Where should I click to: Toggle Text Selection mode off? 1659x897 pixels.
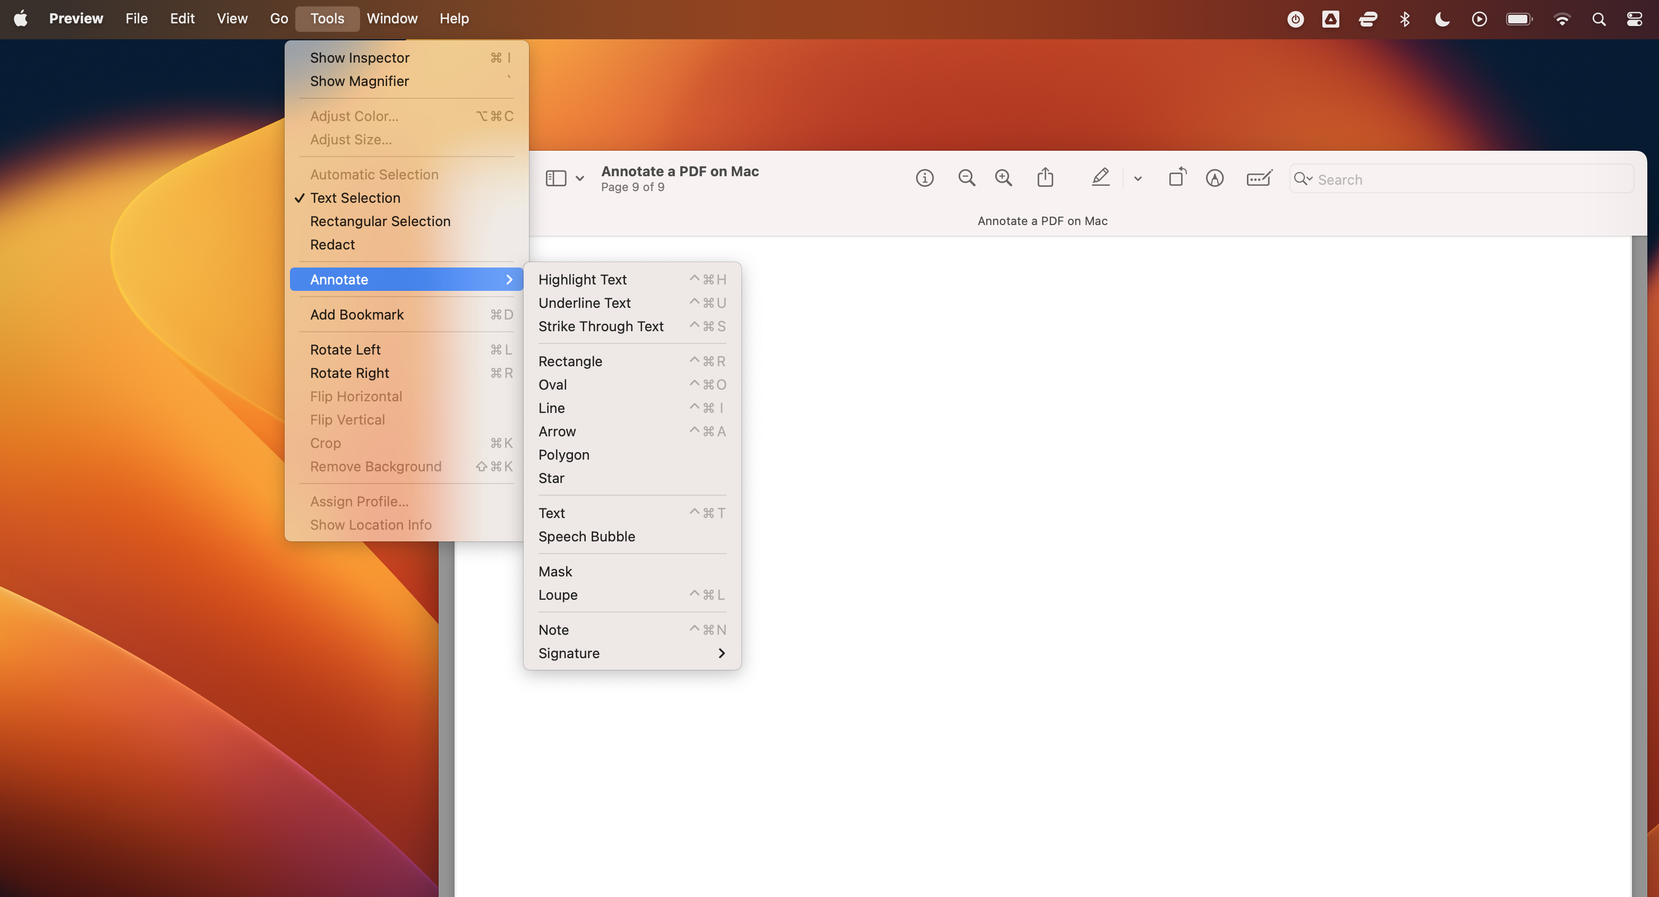pos(355,197)
